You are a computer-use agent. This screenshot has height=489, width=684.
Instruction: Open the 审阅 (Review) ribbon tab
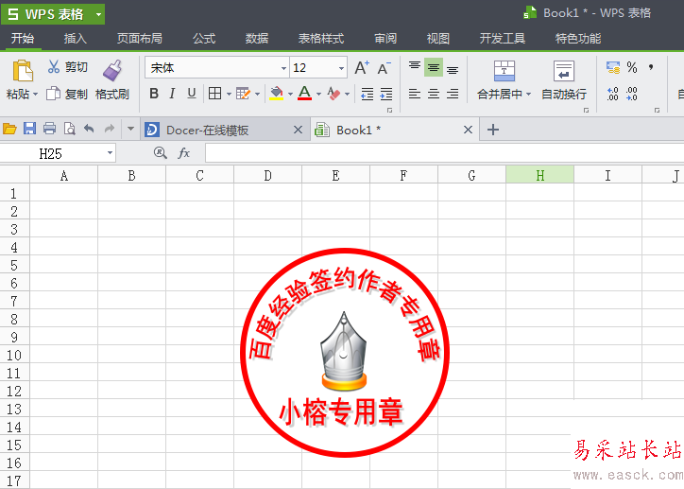tap(385, 39)
